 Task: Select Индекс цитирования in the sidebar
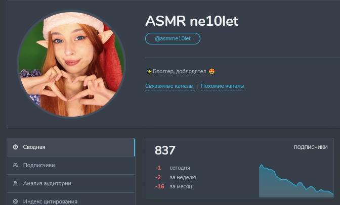pyautogui.click(x=71, y=200)
